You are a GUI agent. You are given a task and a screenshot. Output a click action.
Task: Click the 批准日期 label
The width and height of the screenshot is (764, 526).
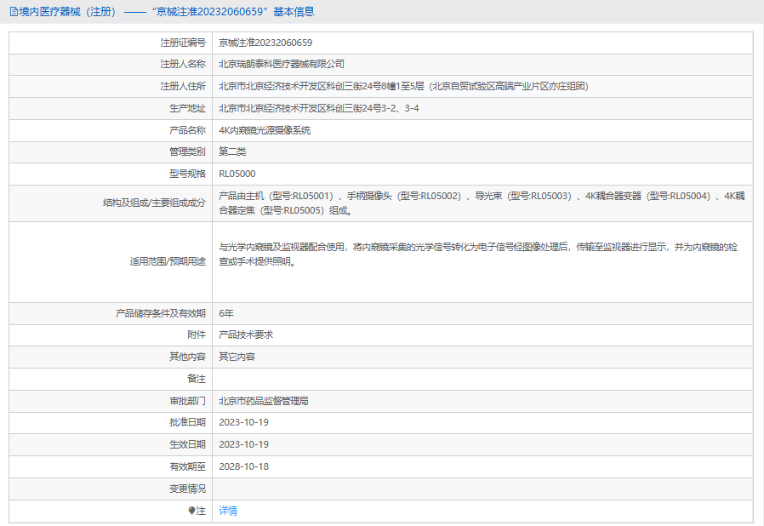187,423
